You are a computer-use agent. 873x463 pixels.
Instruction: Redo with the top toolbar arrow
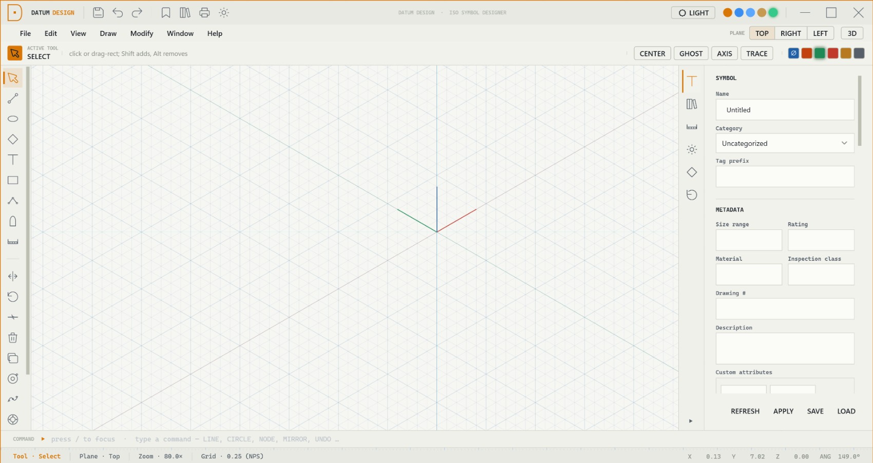click(x=137, y=13)
